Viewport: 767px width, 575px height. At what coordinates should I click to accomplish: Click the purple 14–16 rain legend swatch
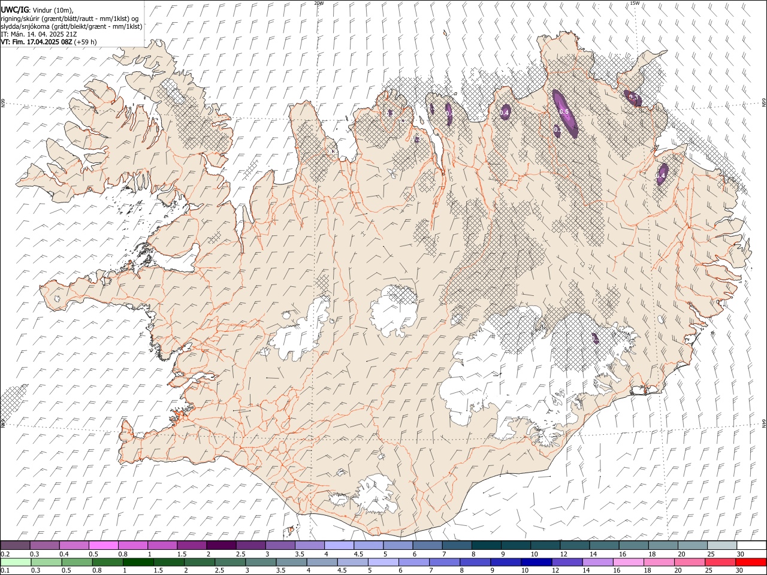(x=597, y=562)
